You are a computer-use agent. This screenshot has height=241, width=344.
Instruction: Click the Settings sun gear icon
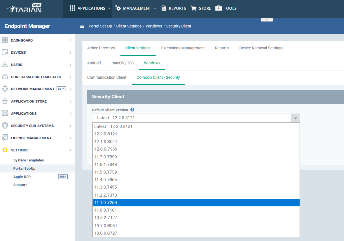[x=5, y=150]
